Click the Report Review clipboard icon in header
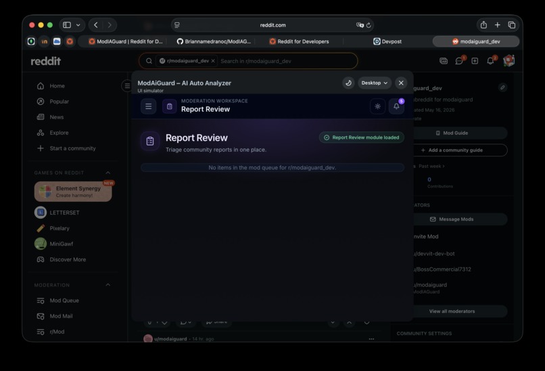The width and height of the screenshot is (545, 371). click(170, 106)
